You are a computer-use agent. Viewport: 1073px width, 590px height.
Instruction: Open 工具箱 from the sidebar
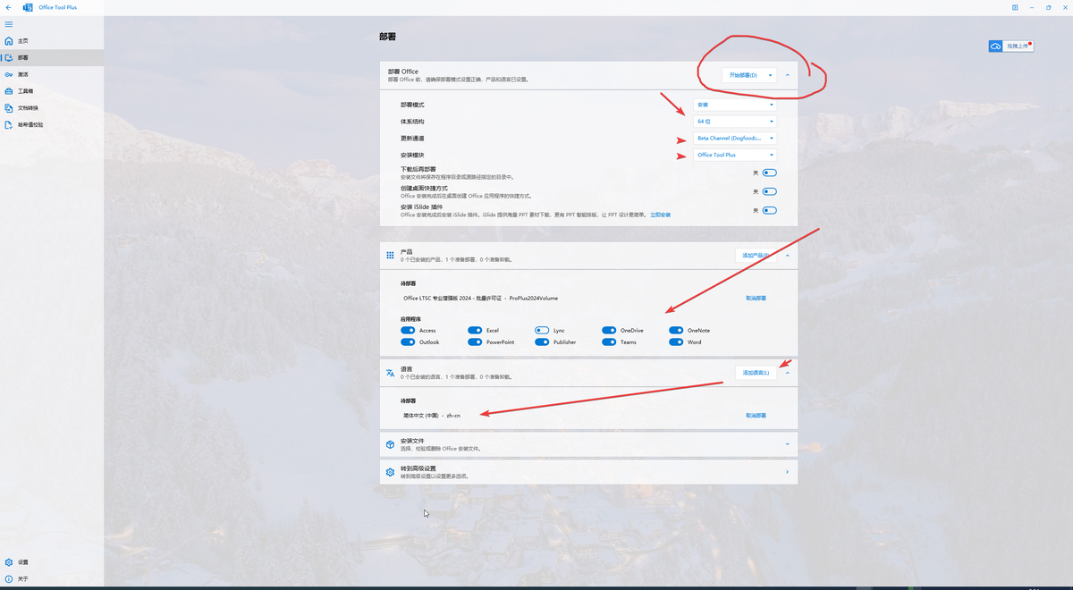[52, 91]
